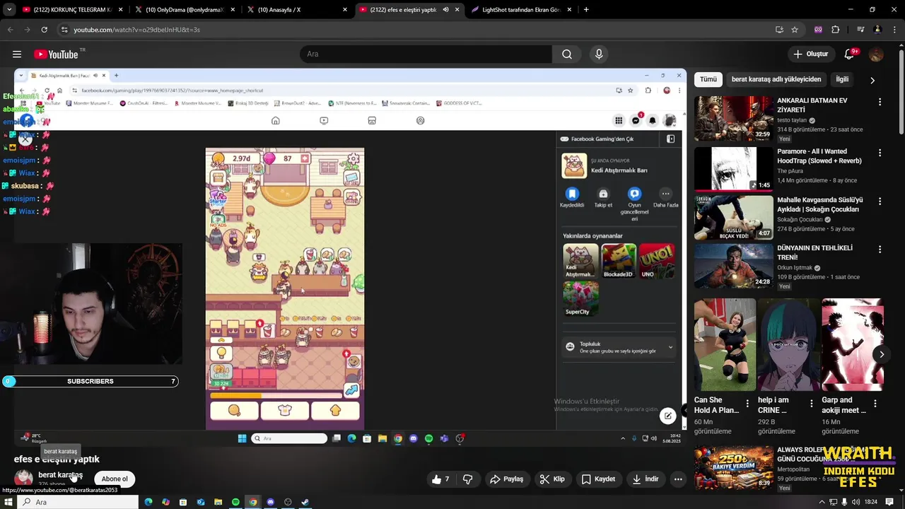The height and width of the screenshot is (509, 905).
Task: Show next filter chips with the arrow
Action: [872, 80]
